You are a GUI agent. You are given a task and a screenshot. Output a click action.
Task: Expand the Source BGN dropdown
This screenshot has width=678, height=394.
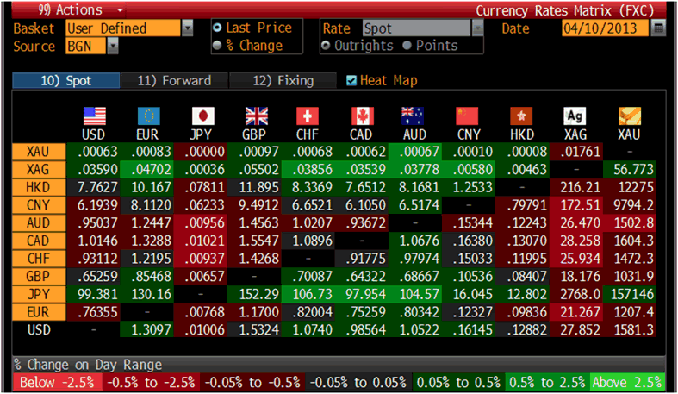coord(113,46)
